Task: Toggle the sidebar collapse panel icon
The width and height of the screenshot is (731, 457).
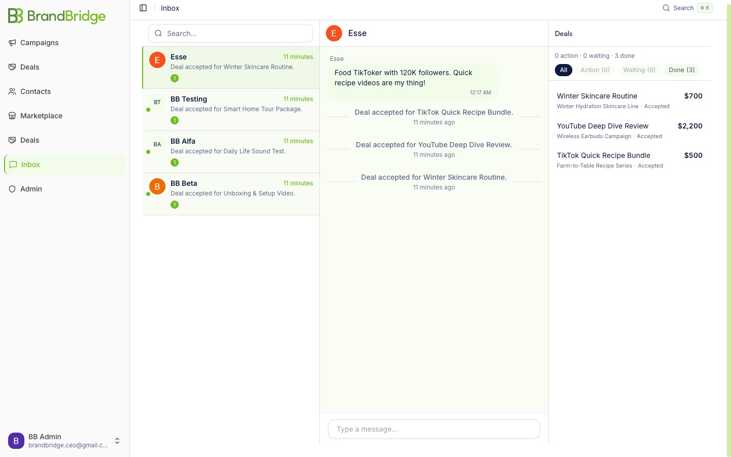Action: pos(143,8)
